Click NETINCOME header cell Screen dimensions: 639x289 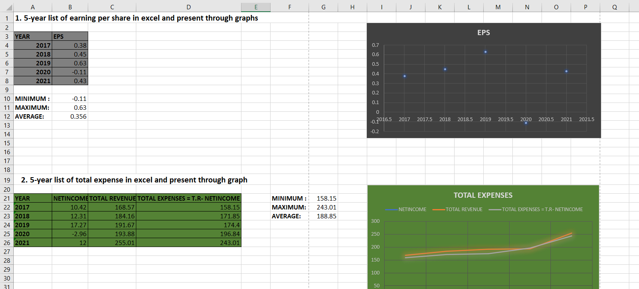pos(70,198)
